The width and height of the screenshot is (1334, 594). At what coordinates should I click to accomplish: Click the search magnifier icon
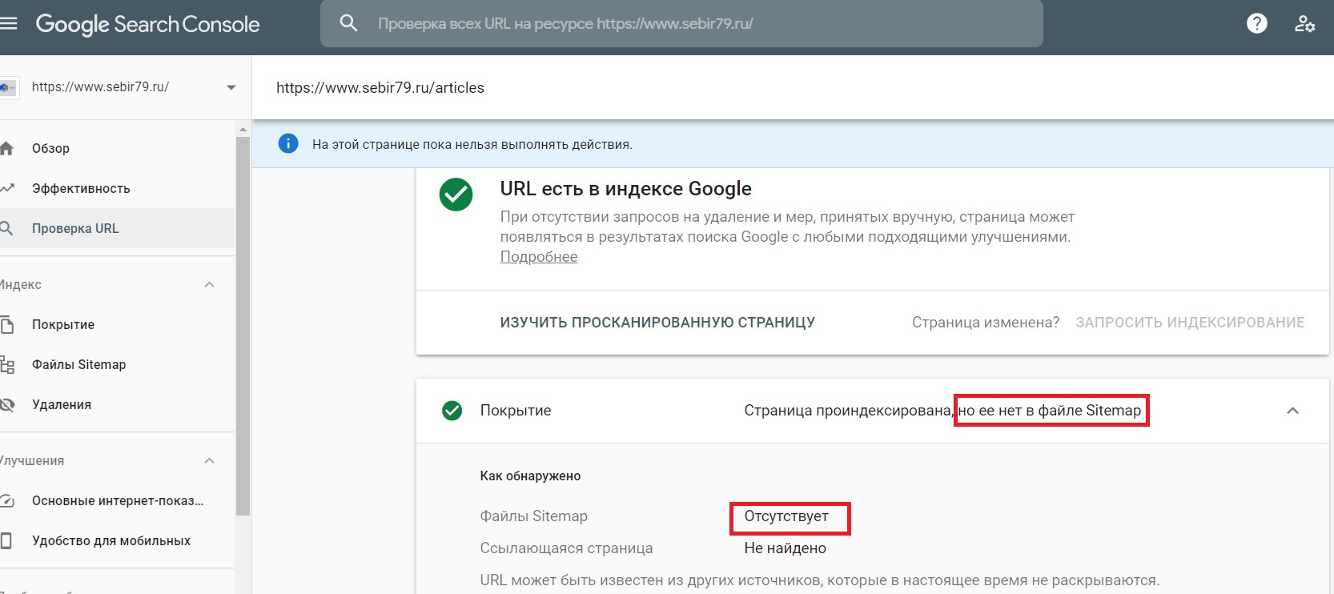coord(348,23)
